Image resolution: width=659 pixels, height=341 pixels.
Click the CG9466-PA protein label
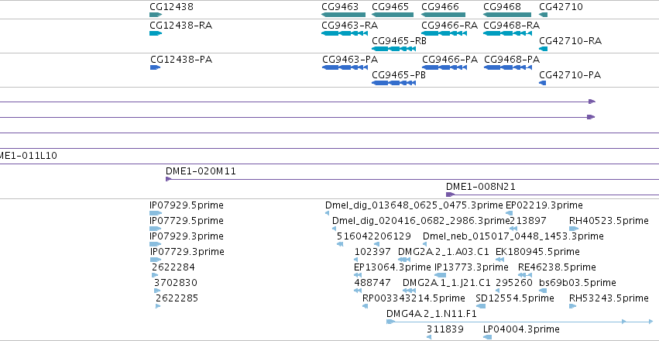tap(450, 60)
